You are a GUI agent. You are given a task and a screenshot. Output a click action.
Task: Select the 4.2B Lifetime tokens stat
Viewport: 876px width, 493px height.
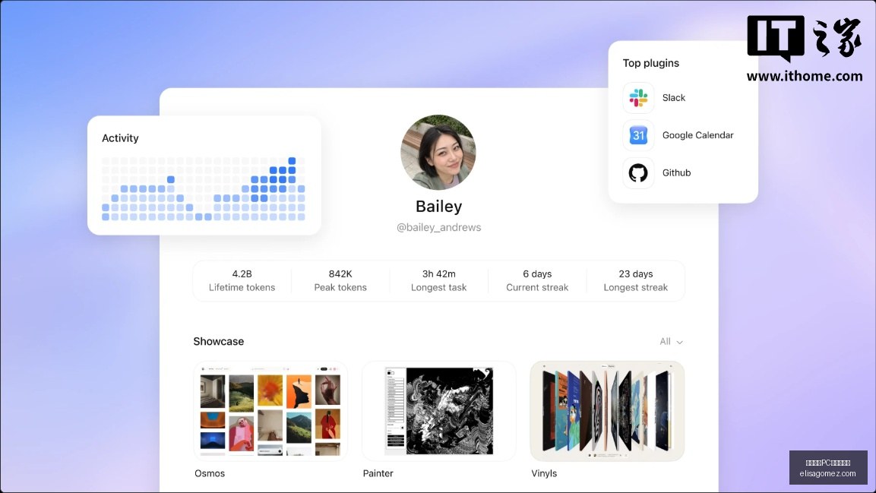[242, 281]
